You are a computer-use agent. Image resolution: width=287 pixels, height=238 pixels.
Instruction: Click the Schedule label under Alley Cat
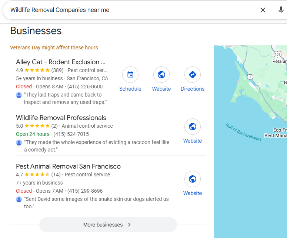130,89
